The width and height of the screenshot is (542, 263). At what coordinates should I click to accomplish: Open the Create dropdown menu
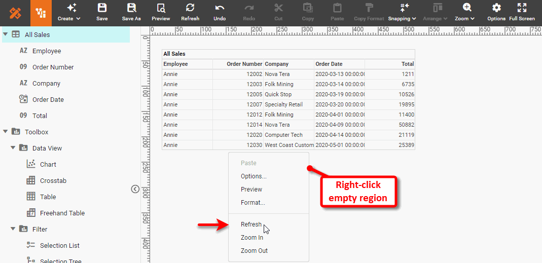[x=69, y=12]
